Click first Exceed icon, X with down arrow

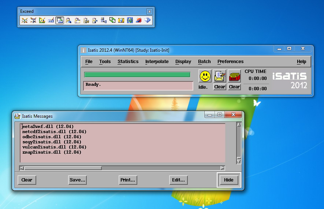[x=25, y=20]
